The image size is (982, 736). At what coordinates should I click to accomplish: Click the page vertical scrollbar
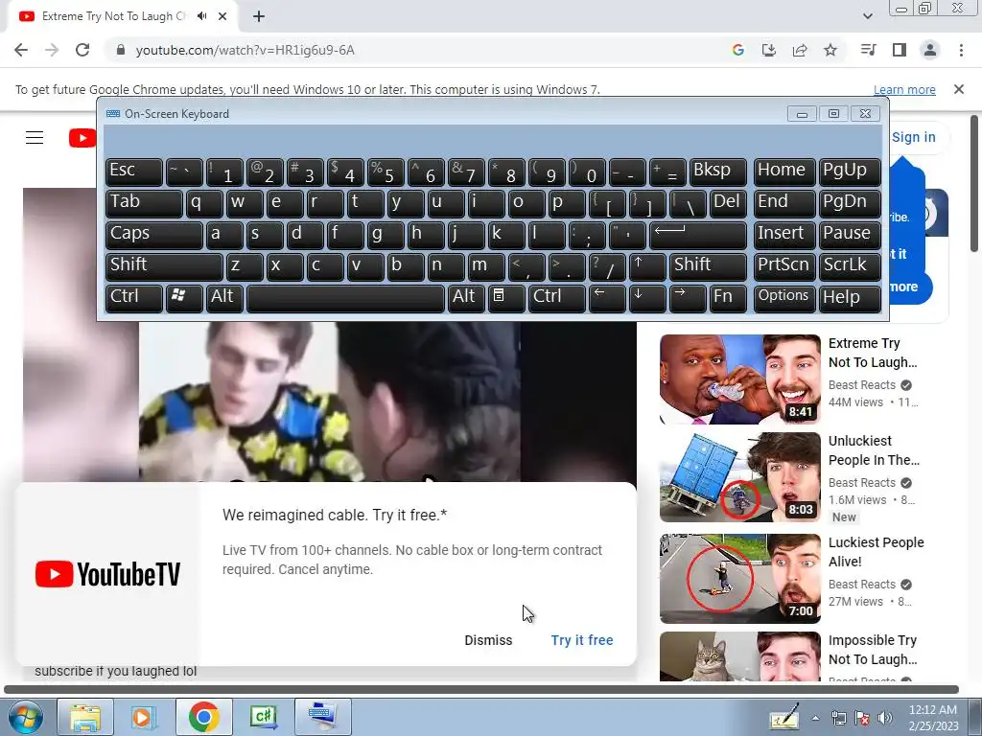974,183
